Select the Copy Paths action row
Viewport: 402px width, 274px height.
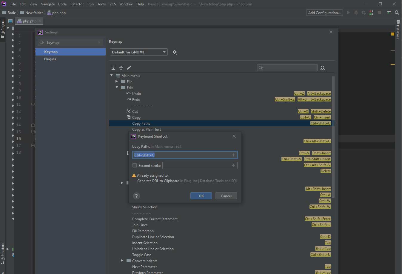(x=222, y=123)
